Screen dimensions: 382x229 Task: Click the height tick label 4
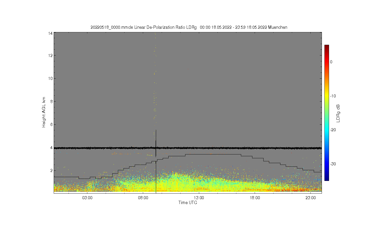coord(51,147)
